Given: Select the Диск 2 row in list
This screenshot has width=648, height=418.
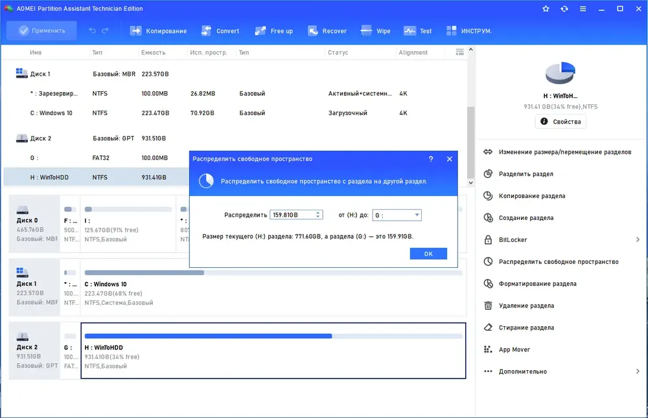Looking at the screenshot, I should (x=235, y=138).
